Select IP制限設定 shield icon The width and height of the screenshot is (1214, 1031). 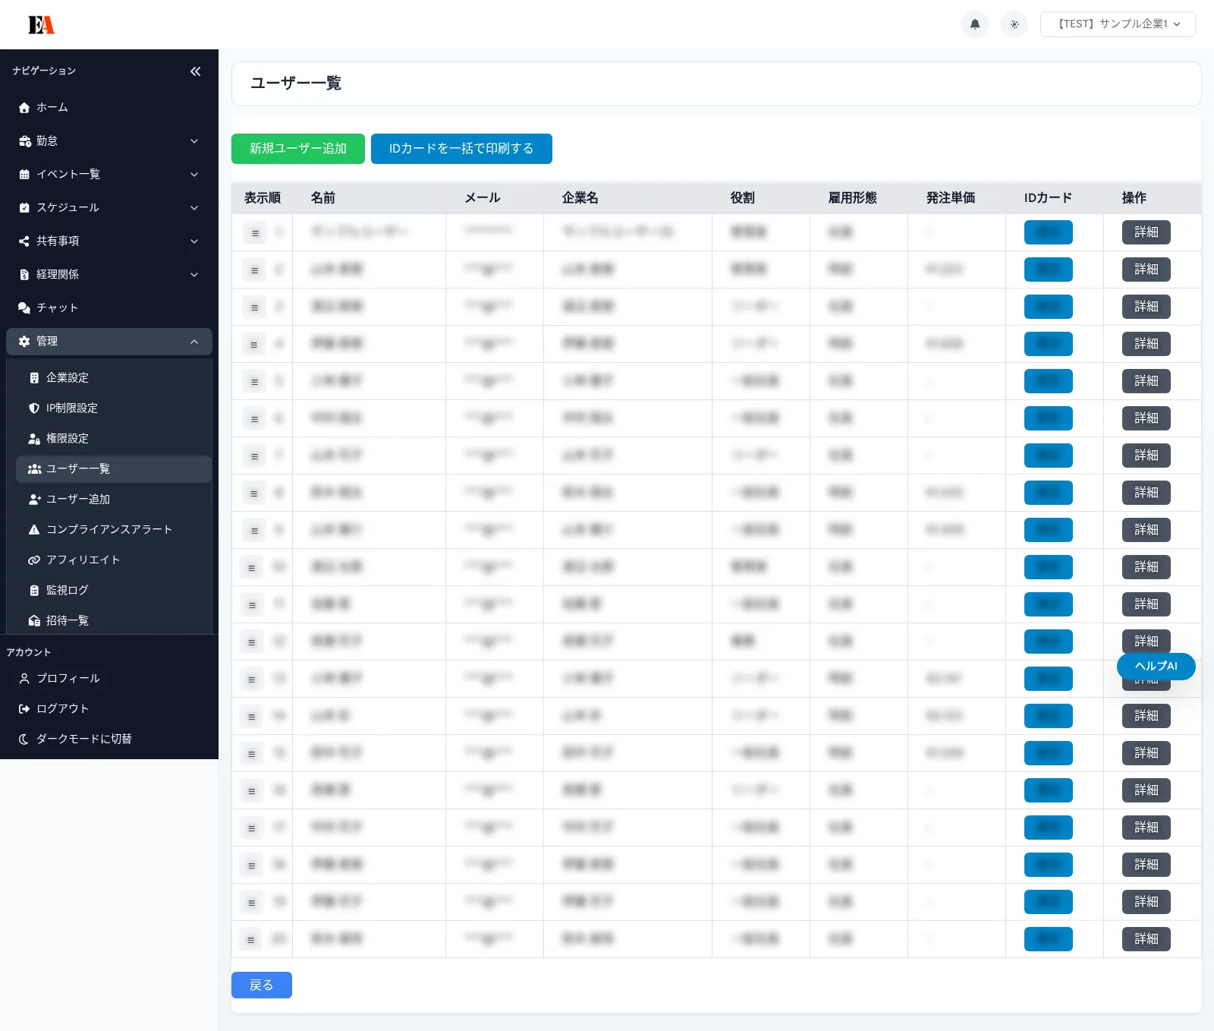coord(34,408)
